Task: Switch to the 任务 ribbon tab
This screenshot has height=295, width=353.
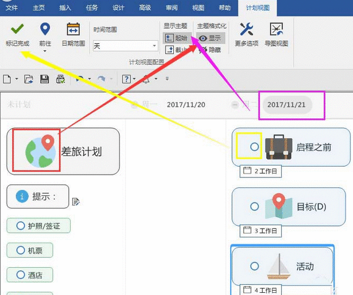Action: click(x=92, y=8)
